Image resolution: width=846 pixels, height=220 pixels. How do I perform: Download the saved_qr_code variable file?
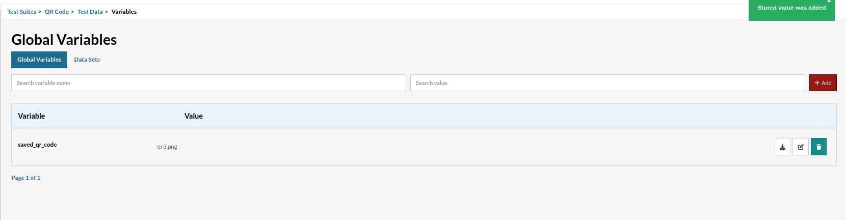coord(782,147)
